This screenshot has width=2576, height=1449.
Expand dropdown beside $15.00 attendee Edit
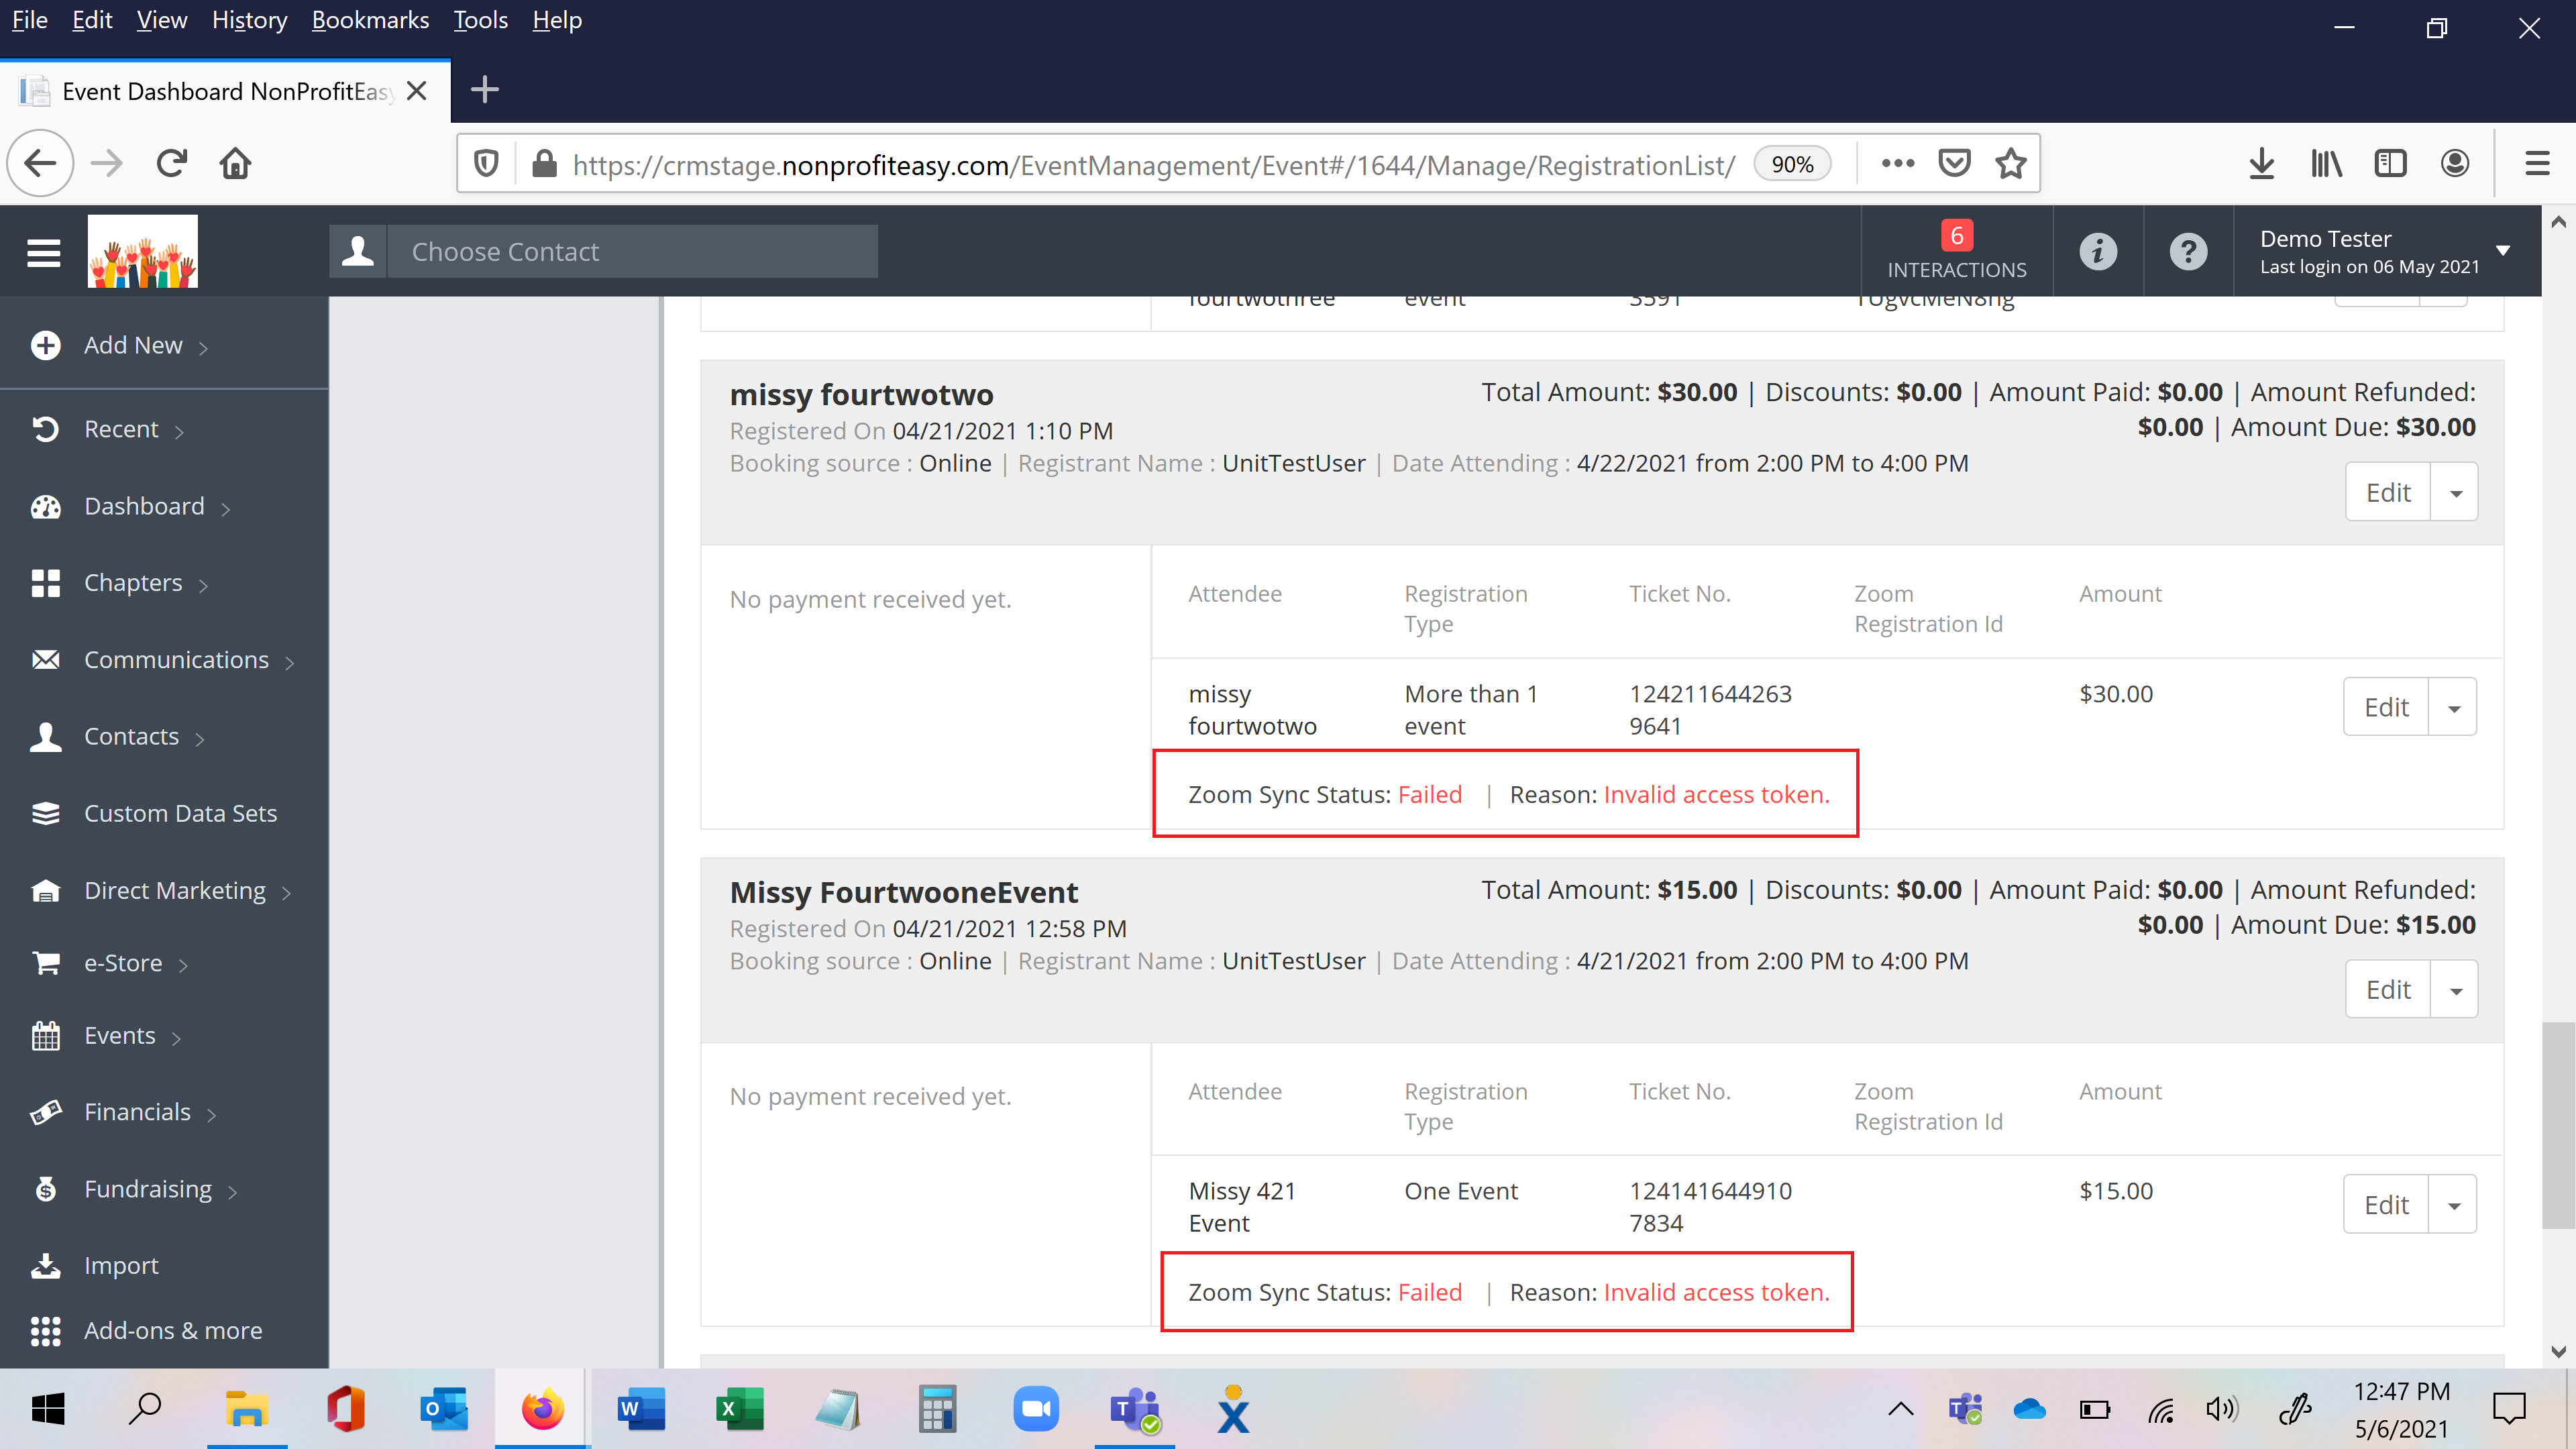[x=2453, y=1204]
